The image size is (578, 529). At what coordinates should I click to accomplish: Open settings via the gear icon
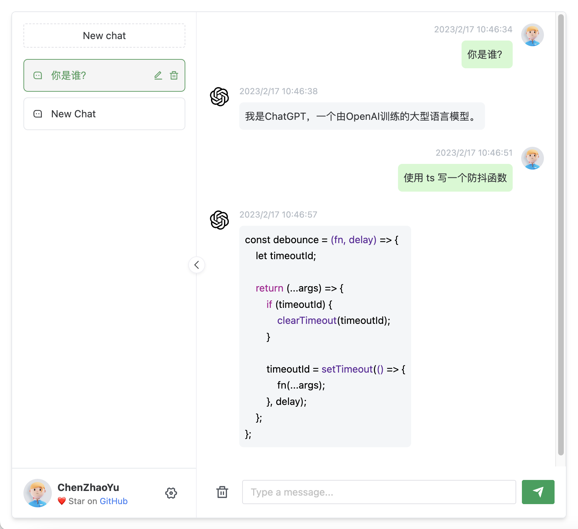pos(171,493)
